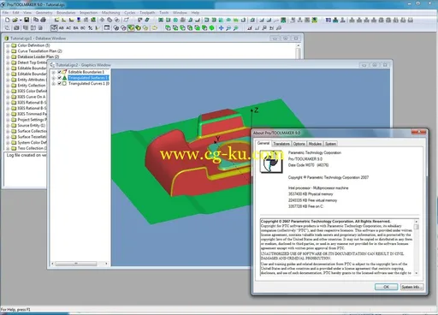Click the copyright text scrollbar in About dialog
This screenshot has height=315, width=438.
point(417,247)
